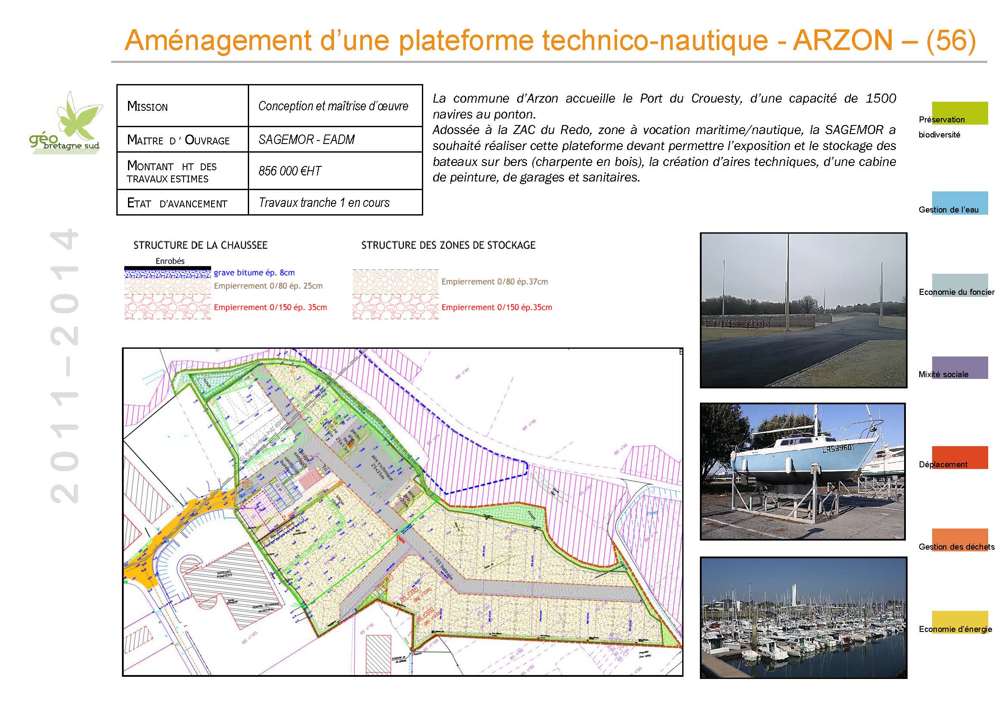Click the Etat d'avancement table cell
This screenshot has height=713, width=1008.
coord(183,203)
